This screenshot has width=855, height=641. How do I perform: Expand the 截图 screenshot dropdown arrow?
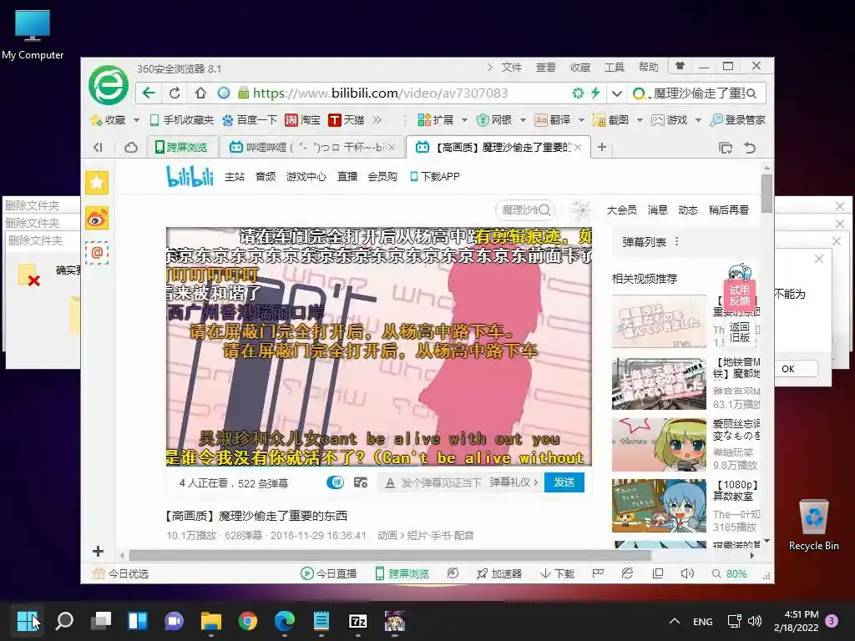click(640, 120)
